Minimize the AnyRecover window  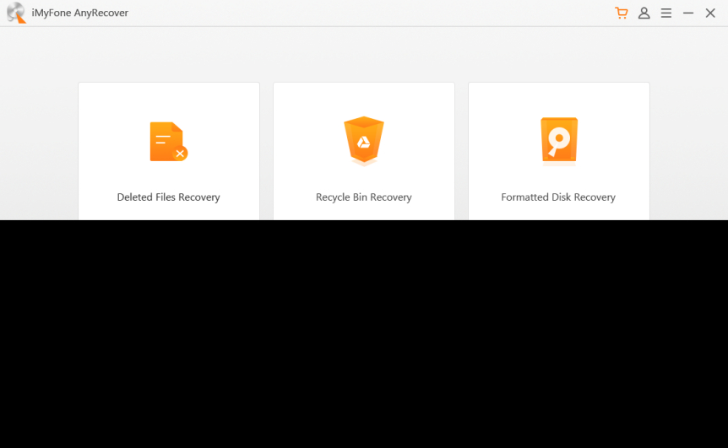coord(688,13)
